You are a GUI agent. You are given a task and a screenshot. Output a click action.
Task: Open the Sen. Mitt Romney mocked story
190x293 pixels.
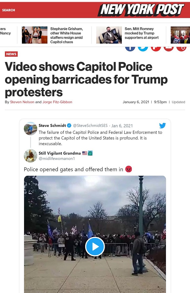pos(142,33)
